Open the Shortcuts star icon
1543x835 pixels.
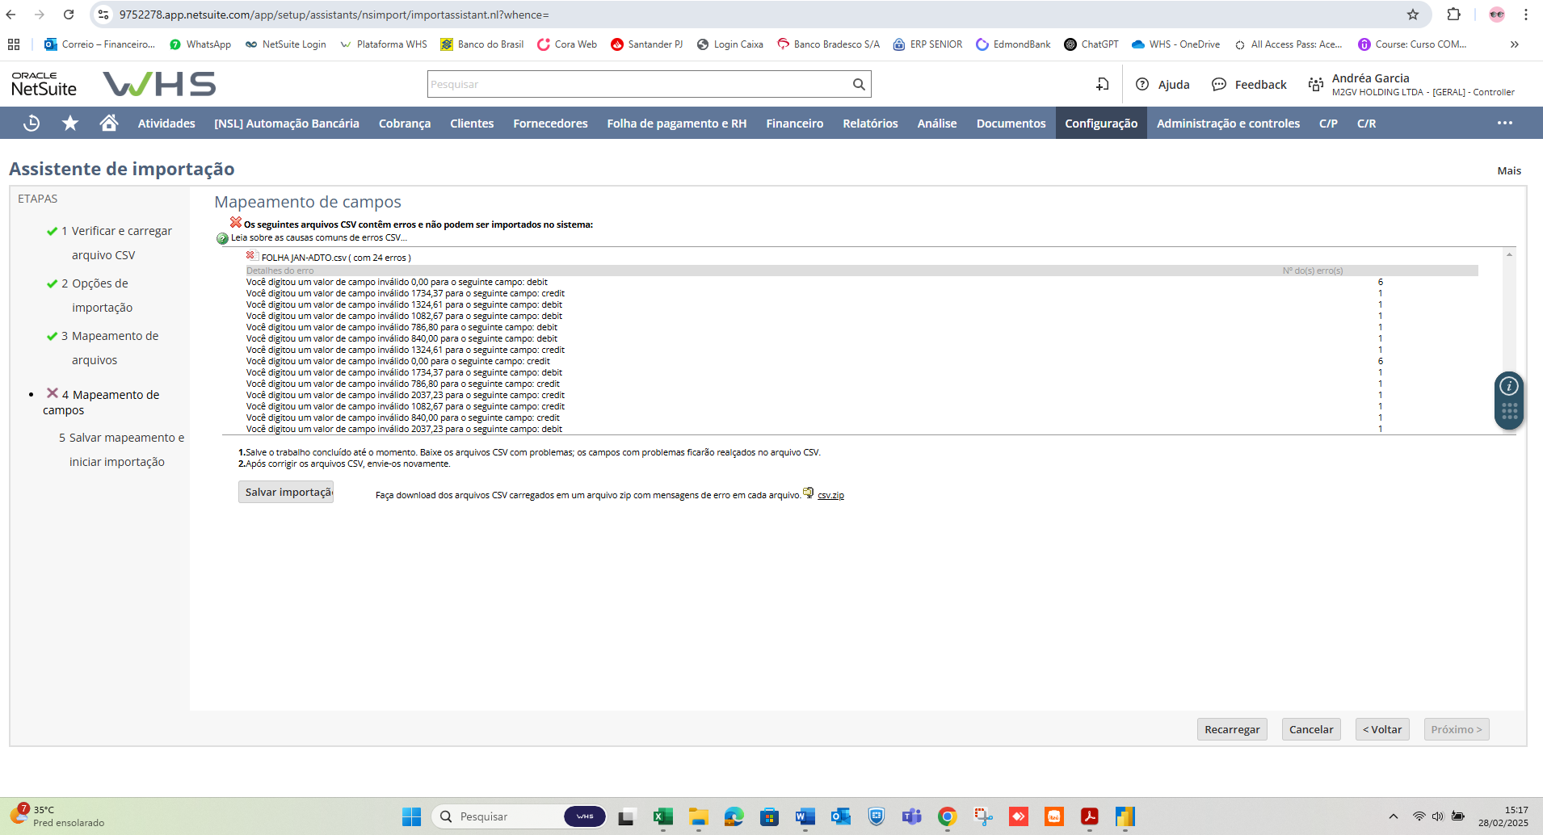click(x=70, y=124)
